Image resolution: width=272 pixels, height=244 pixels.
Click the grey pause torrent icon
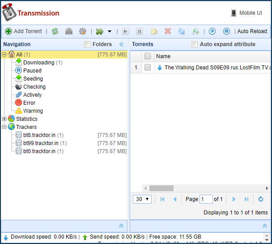(x=140, y=31)
